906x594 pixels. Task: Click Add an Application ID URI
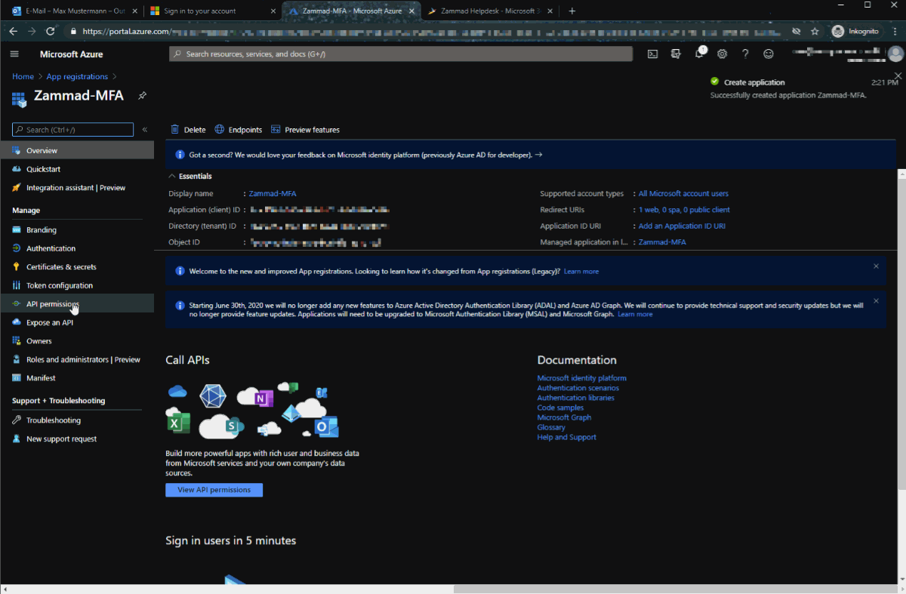[x=682, y=226]
